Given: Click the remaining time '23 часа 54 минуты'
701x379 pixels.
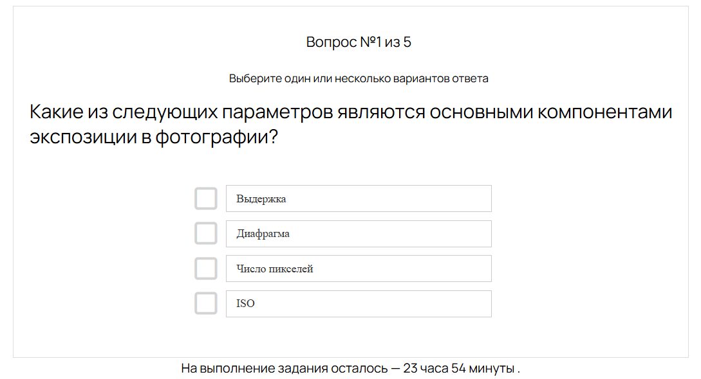Looking at the screenshot, I should coord(458,369).
